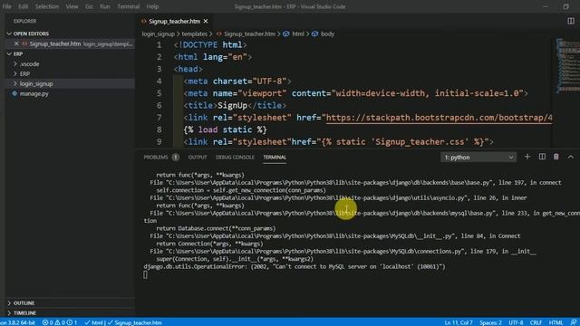This screenshot has width=580, height=326.
Task: Change language mode HTML
Action: (x=556, y=322)
